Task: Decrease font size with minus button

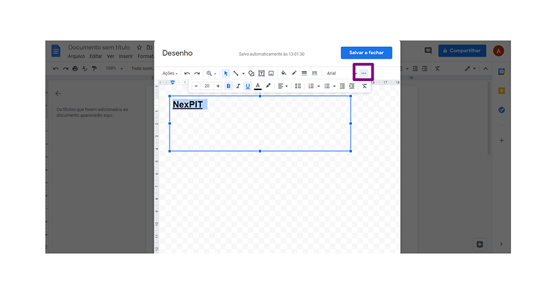Action: 196,86
